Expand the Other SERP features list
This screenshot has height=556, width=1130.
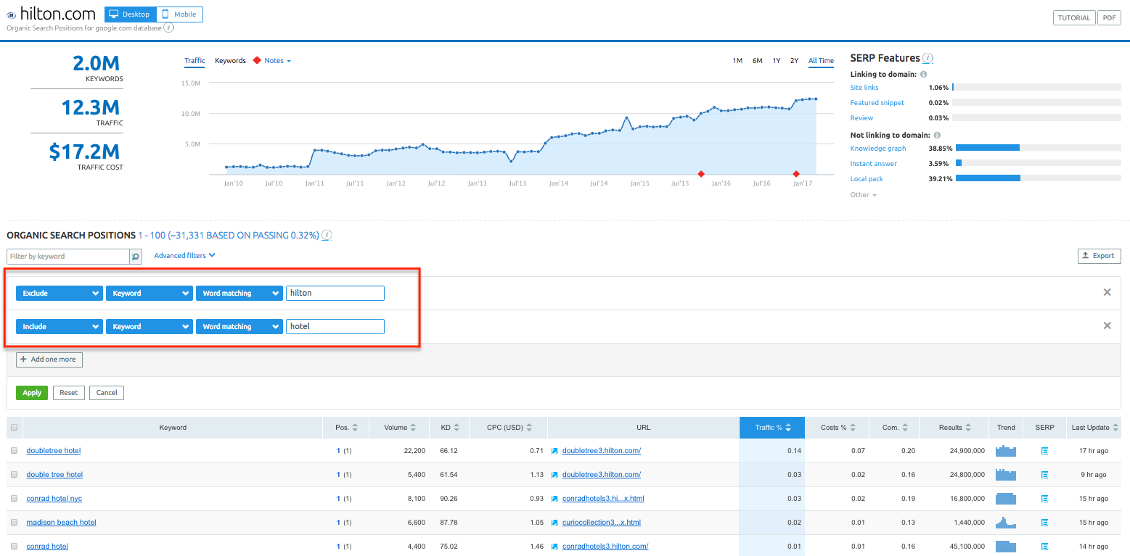coord(864,195)
